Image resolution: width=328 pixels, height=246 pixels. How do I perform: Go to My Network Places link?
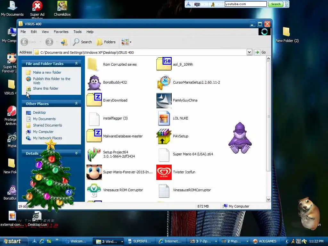[47, 138]
